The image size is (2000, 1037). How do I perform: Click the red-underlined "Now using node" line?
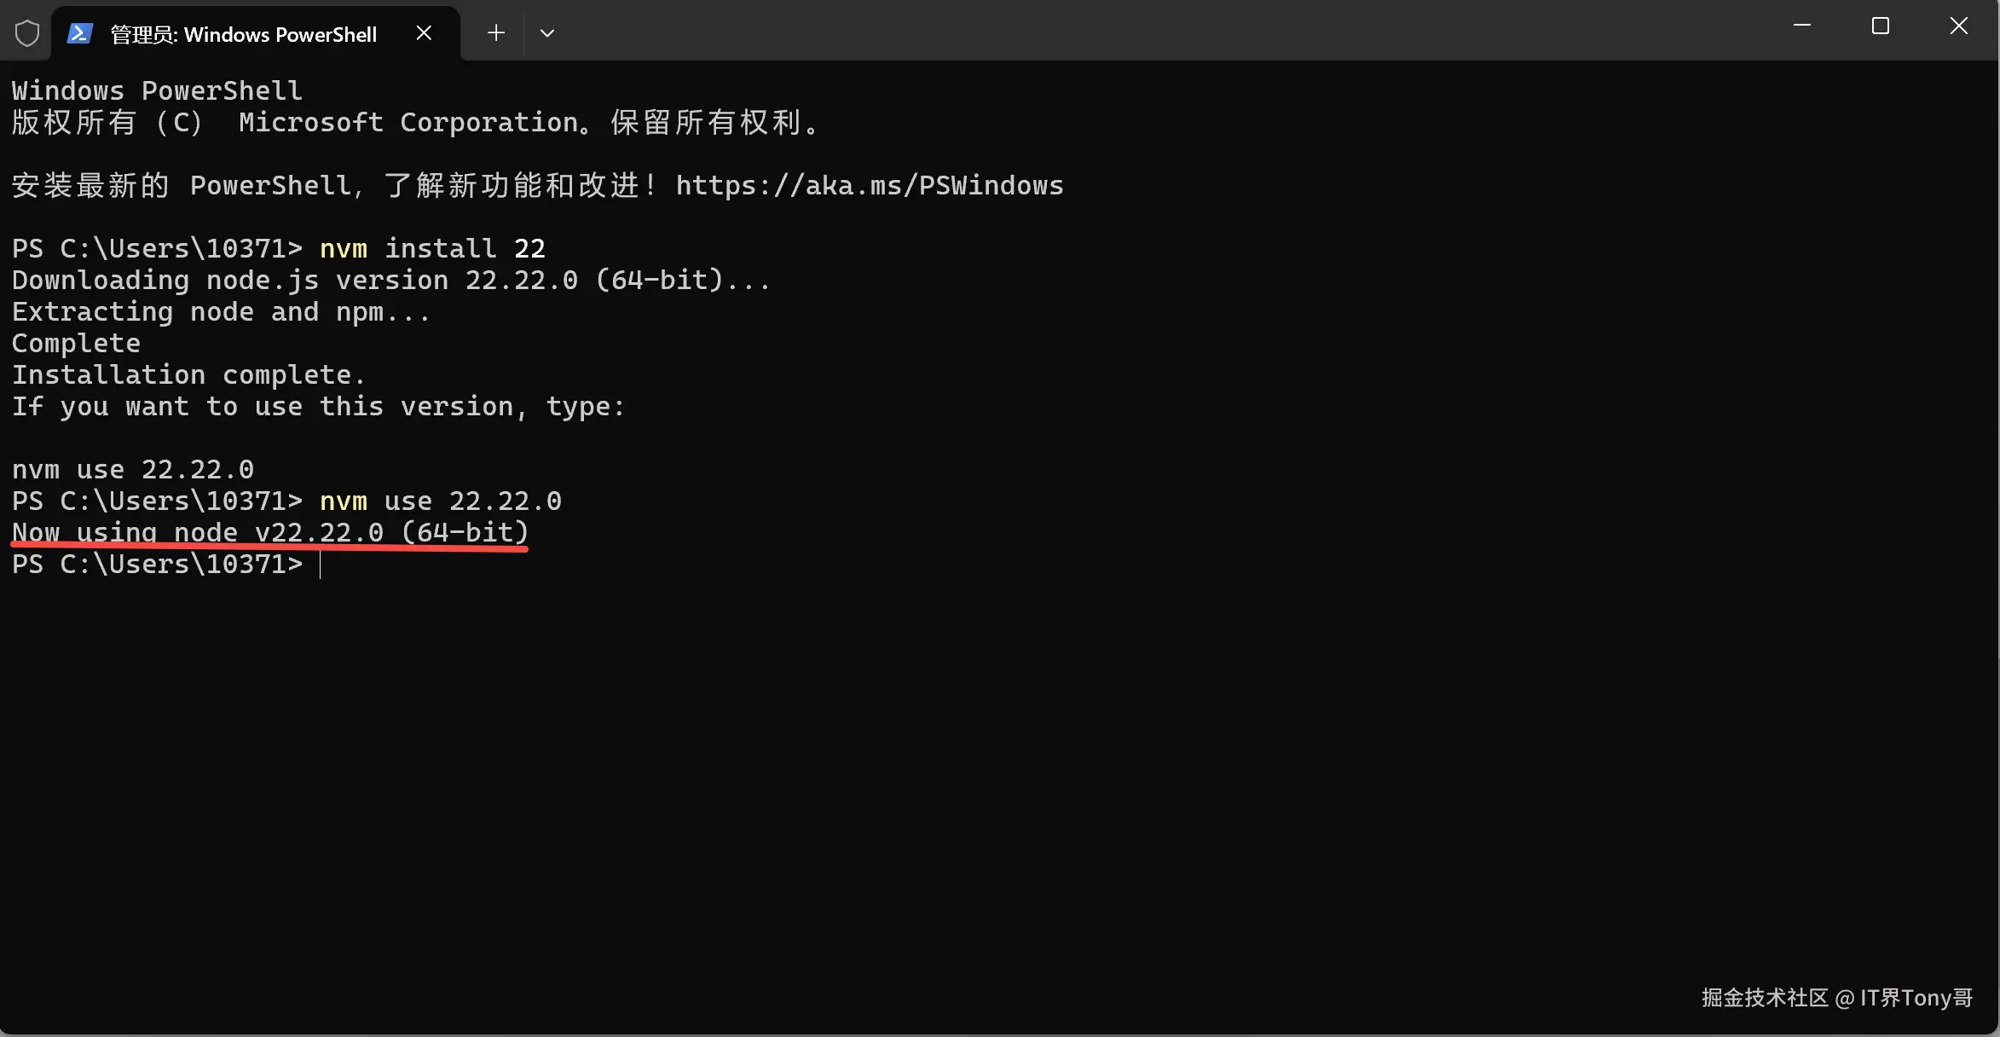click(270, 533)
